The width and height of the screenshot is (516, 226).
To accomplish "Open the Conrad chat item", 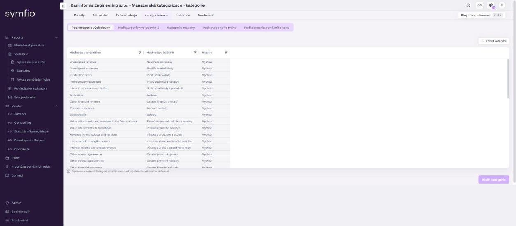I will pos(17,175).
